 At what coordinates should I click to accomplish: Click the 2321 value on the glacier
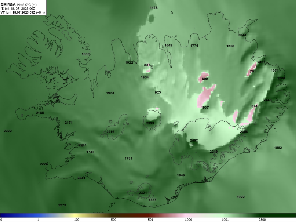pyautogui.click(x=143, y=193)
